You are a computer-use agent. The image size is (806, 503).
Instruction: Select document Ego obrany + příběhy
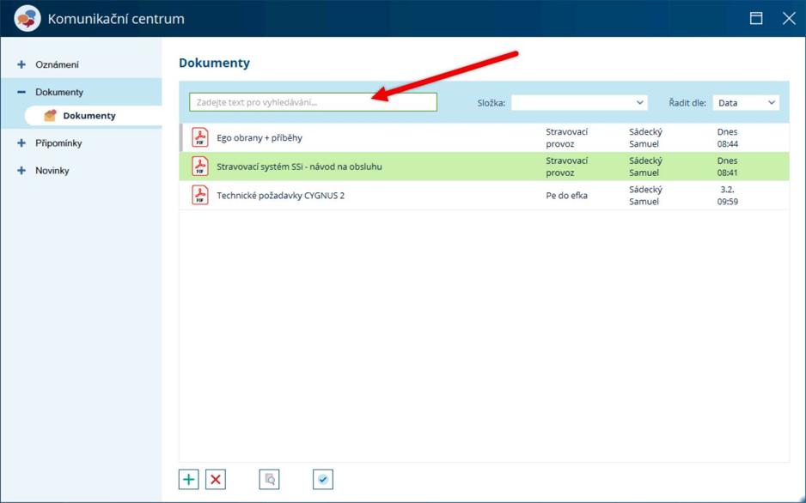260,137
